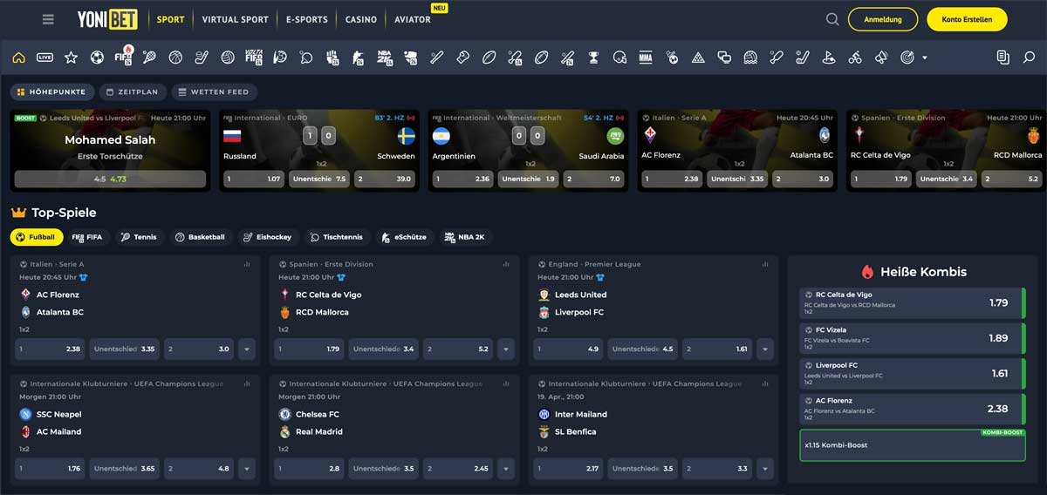Select the billiards triangle icon
This screenshot has height=495, width=1047.
[698, 58]
